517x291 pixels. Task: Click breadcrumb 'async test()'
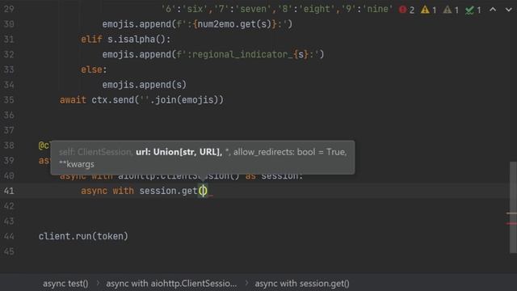(65, 284)
